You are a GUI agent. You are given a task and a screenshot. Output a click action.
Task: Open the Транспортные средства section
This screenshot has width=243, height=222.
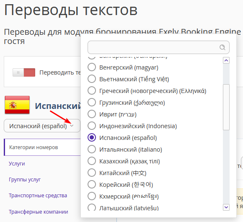pos(38,196)
